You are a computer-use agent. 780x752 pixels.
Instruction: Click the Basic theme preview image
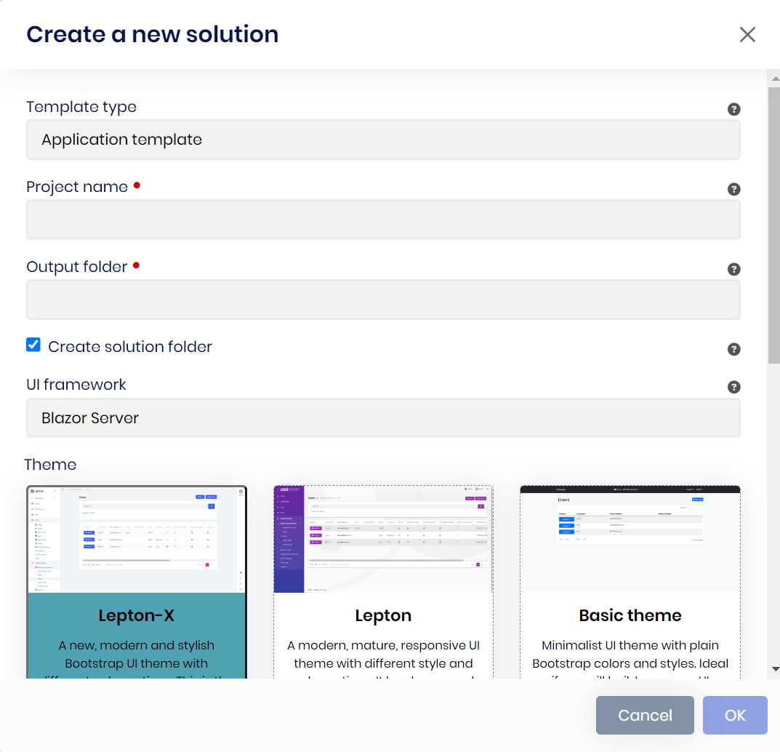(x=630, y=539)
